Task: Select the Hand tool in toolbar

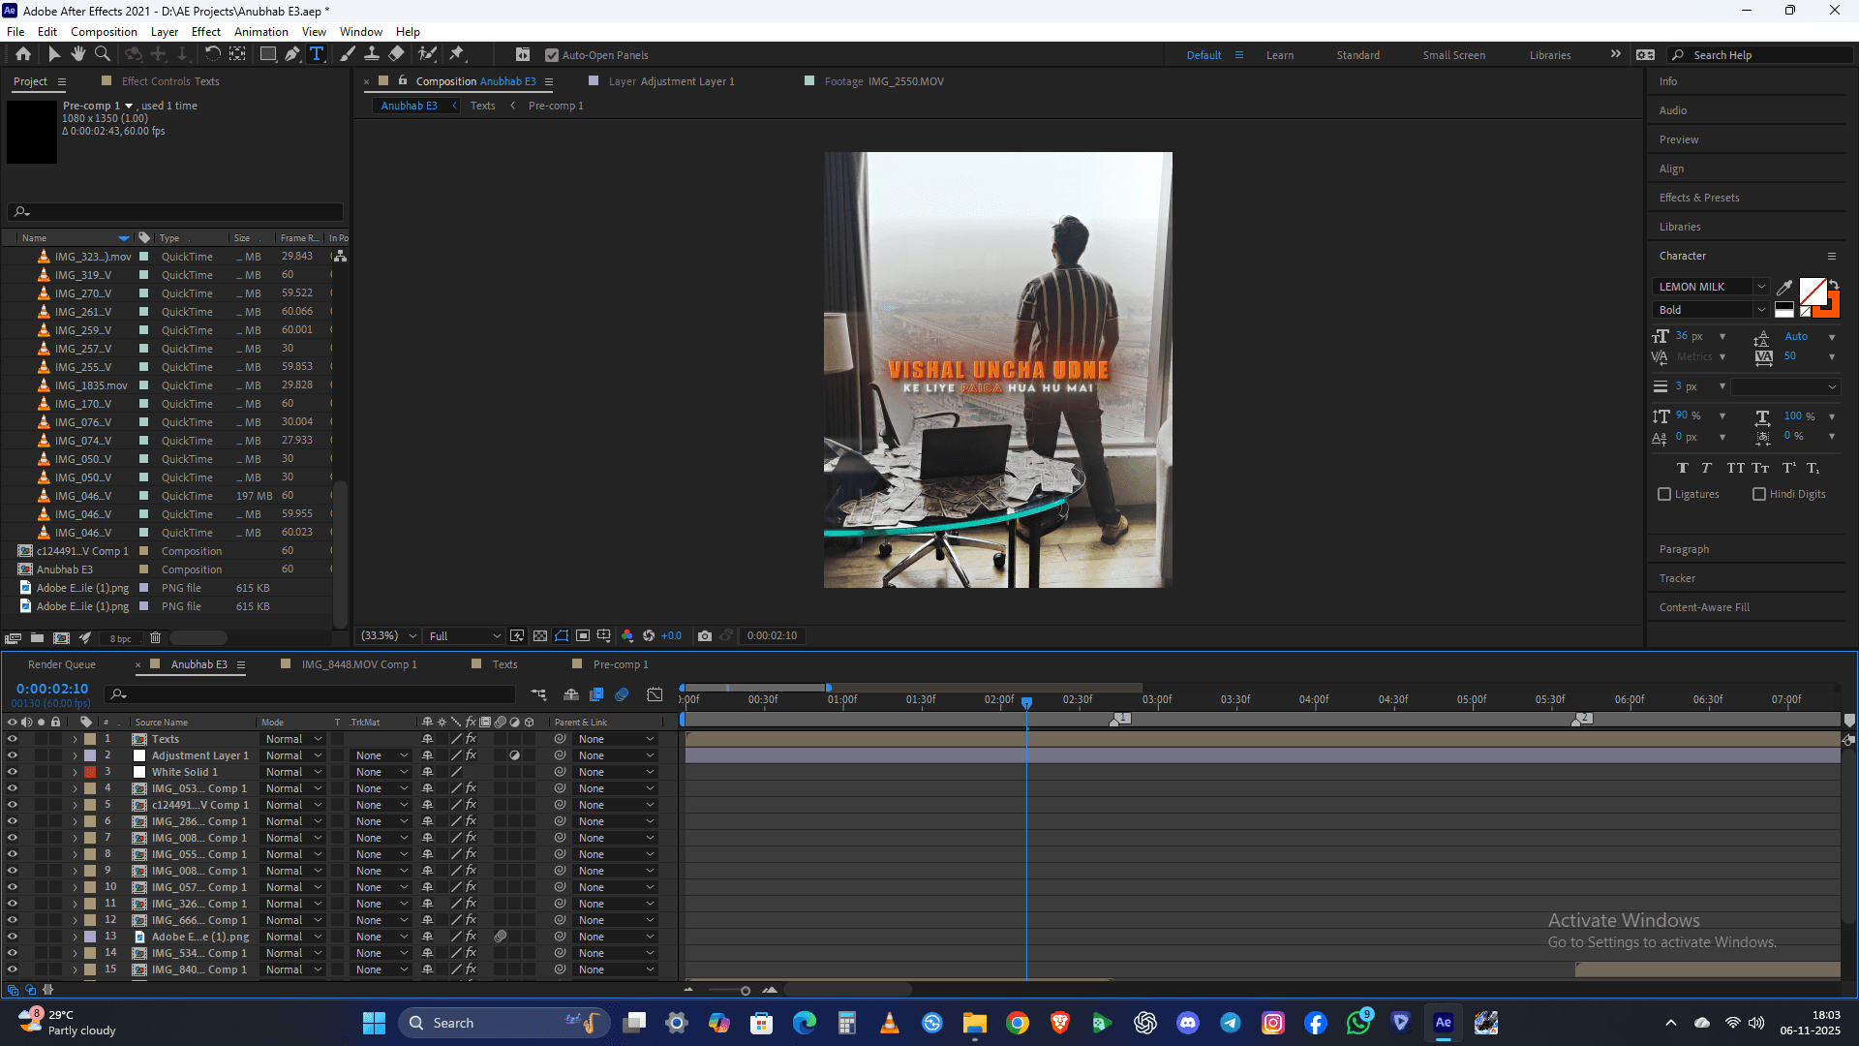Action: (x=78, y=54)
